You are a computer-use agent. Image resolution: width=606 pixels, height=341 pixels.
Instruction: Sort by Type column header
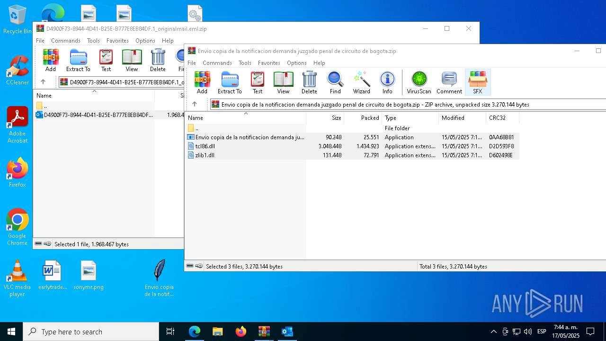tap(410, 118)
